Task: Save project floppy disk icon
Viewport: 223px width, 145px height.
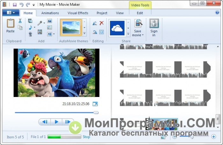Action: 15,5
